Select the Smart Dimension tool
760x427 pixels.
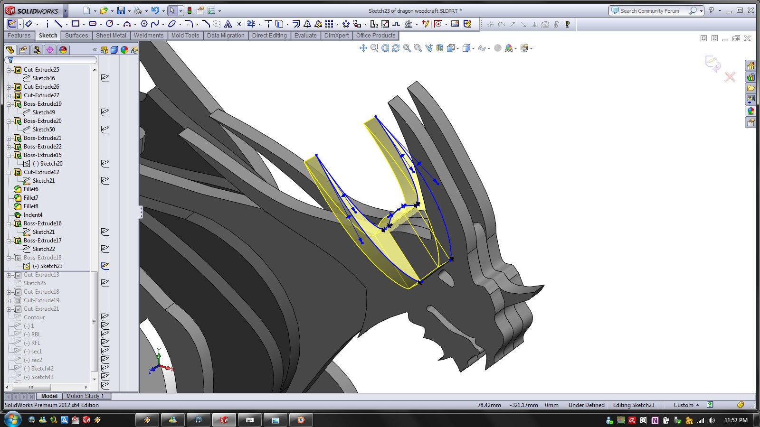tap(28, 24)
